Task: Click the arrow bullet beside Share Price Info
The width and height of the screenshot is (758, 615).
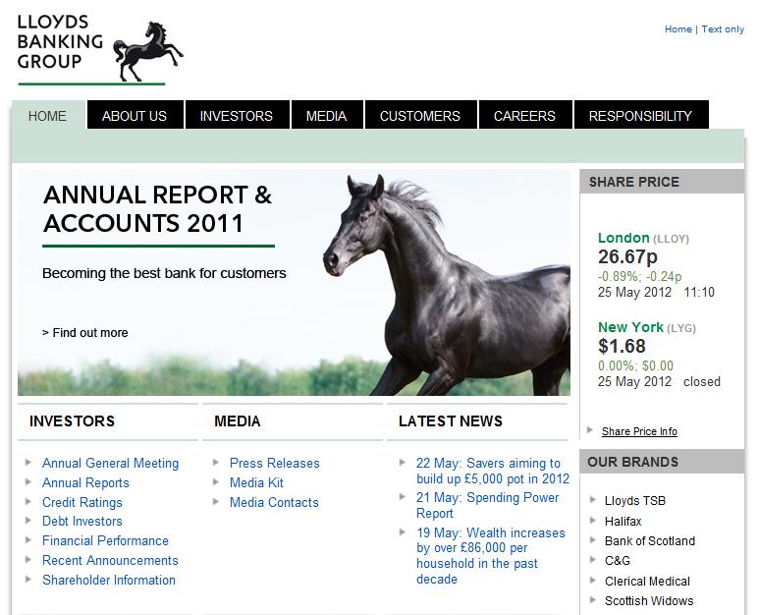Action: click(x=590, y=430)
